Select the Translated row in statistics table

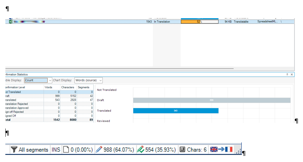[49, 100]
